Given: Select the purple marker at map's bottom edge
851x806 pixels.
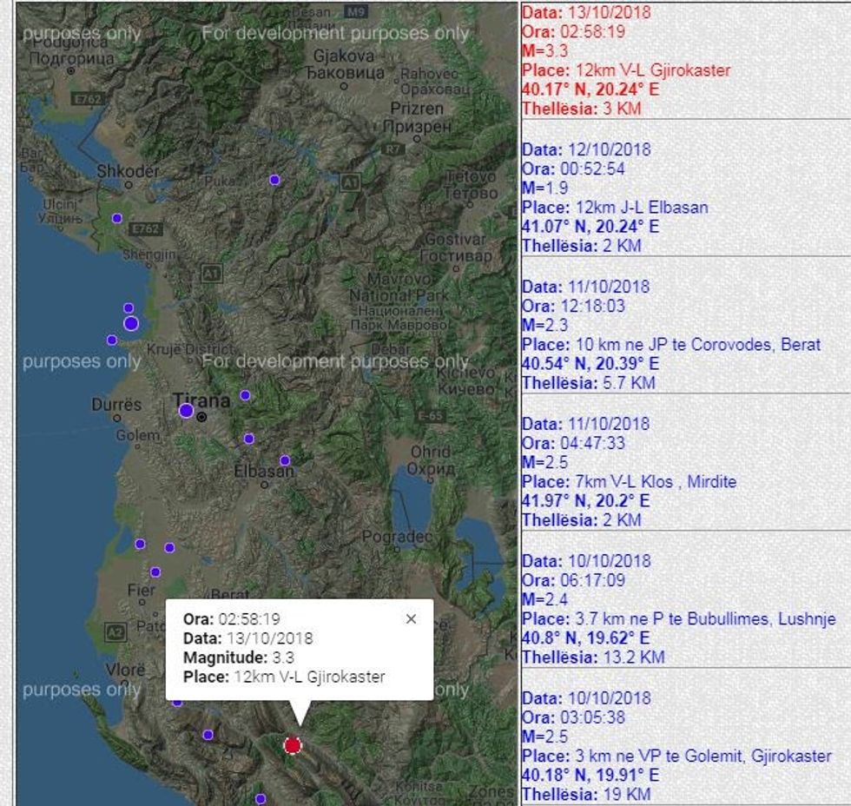Looking at the screenshot, I should pos(260,798).
